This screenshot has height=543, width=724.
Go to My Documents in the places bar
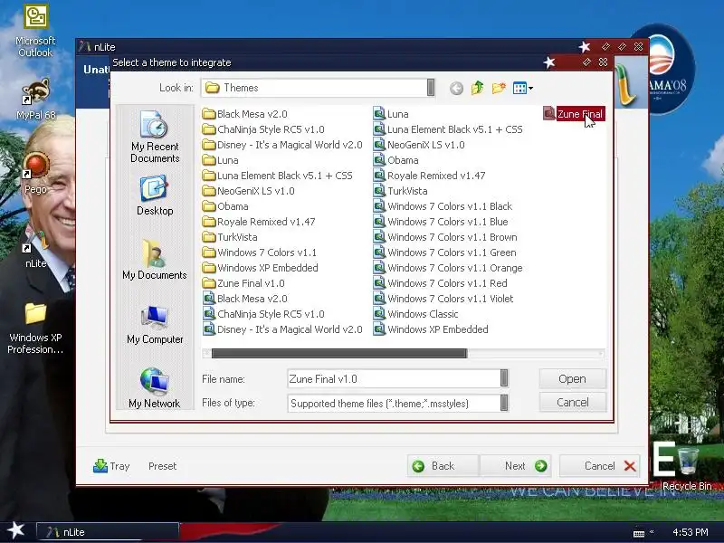tap(155, 260)
